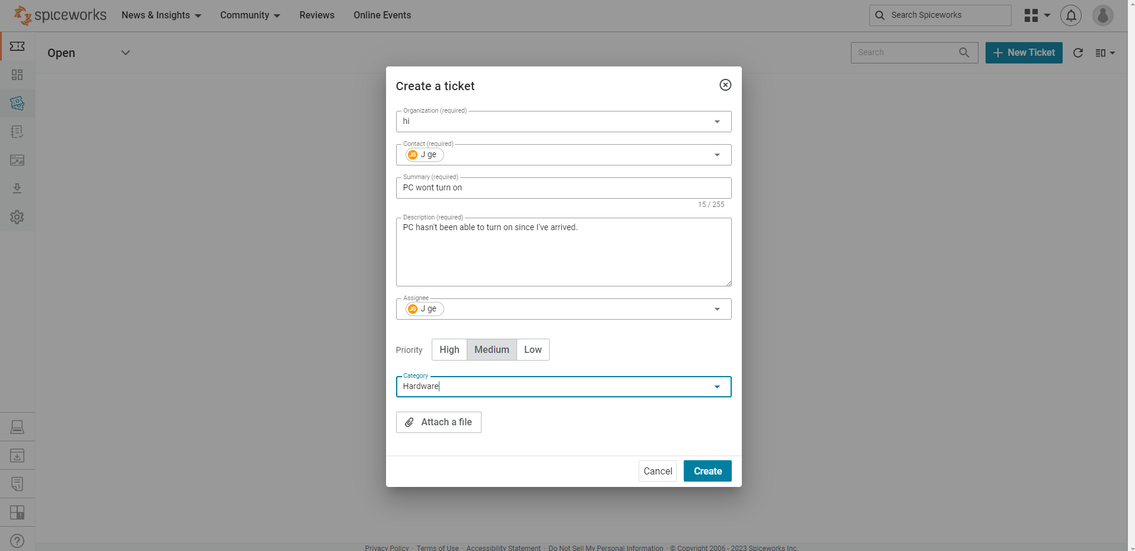The height and width of the screenshot is (551, 1135).
Task: Expand the Organization dropdown
Action: 717,121
